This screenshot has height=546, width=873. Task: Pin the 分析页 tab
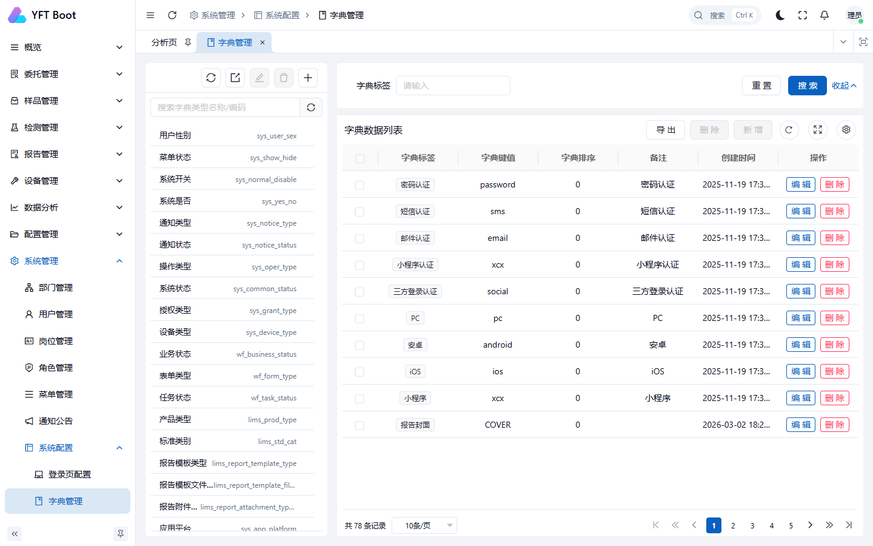pos(188,42)
